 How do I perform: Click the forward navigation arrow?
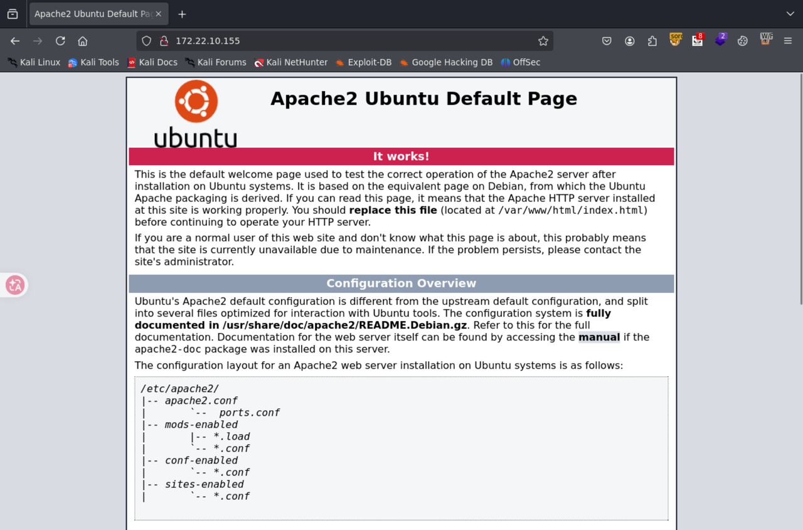tap(38, 41)
